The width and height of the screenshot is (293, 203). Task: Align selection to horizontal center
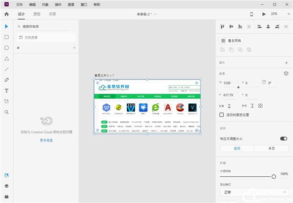[268, 27]
